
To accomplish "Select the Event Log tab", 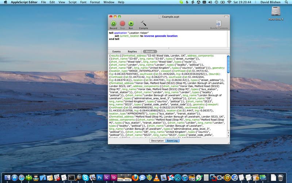I will click(x=172, y=141).
